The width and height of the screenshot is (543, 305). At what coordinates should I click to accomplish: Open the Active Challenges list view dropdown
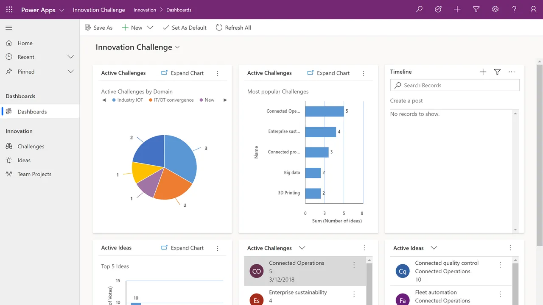302,248
